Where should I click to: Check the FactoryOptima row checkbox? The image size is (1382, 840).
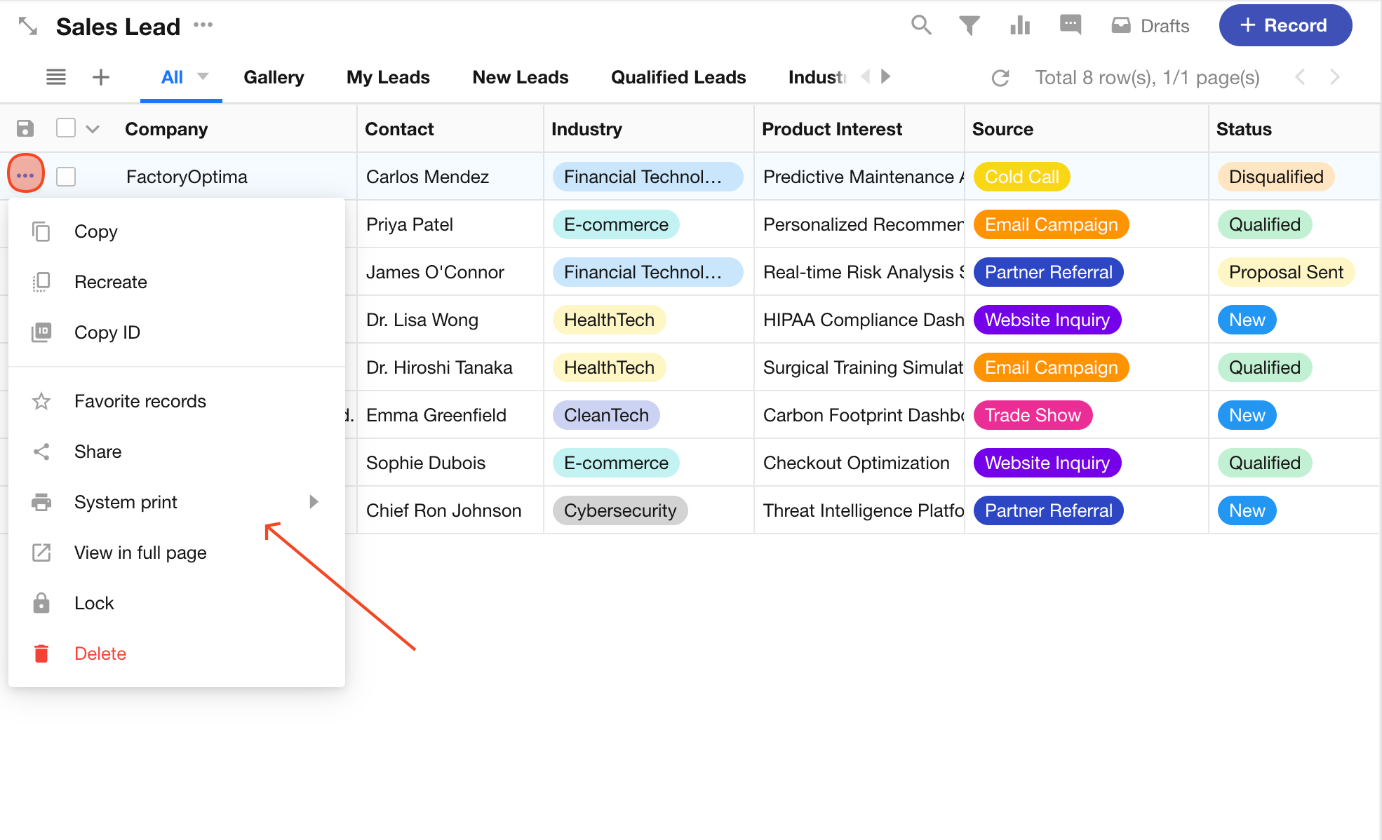pos(66,177)
